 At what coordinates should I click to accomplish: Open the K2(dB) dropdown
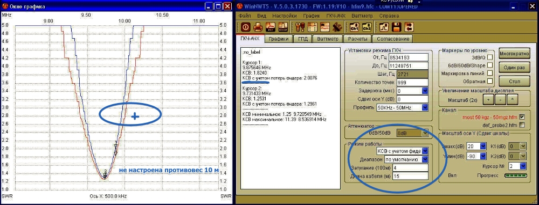click(523, 156)
